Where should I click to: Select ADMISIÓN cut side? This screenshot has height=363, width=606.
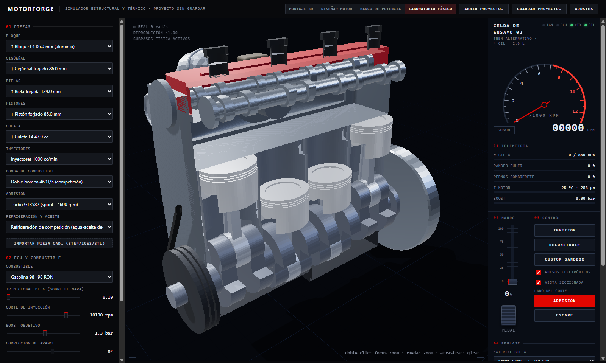tap(564, 301)
